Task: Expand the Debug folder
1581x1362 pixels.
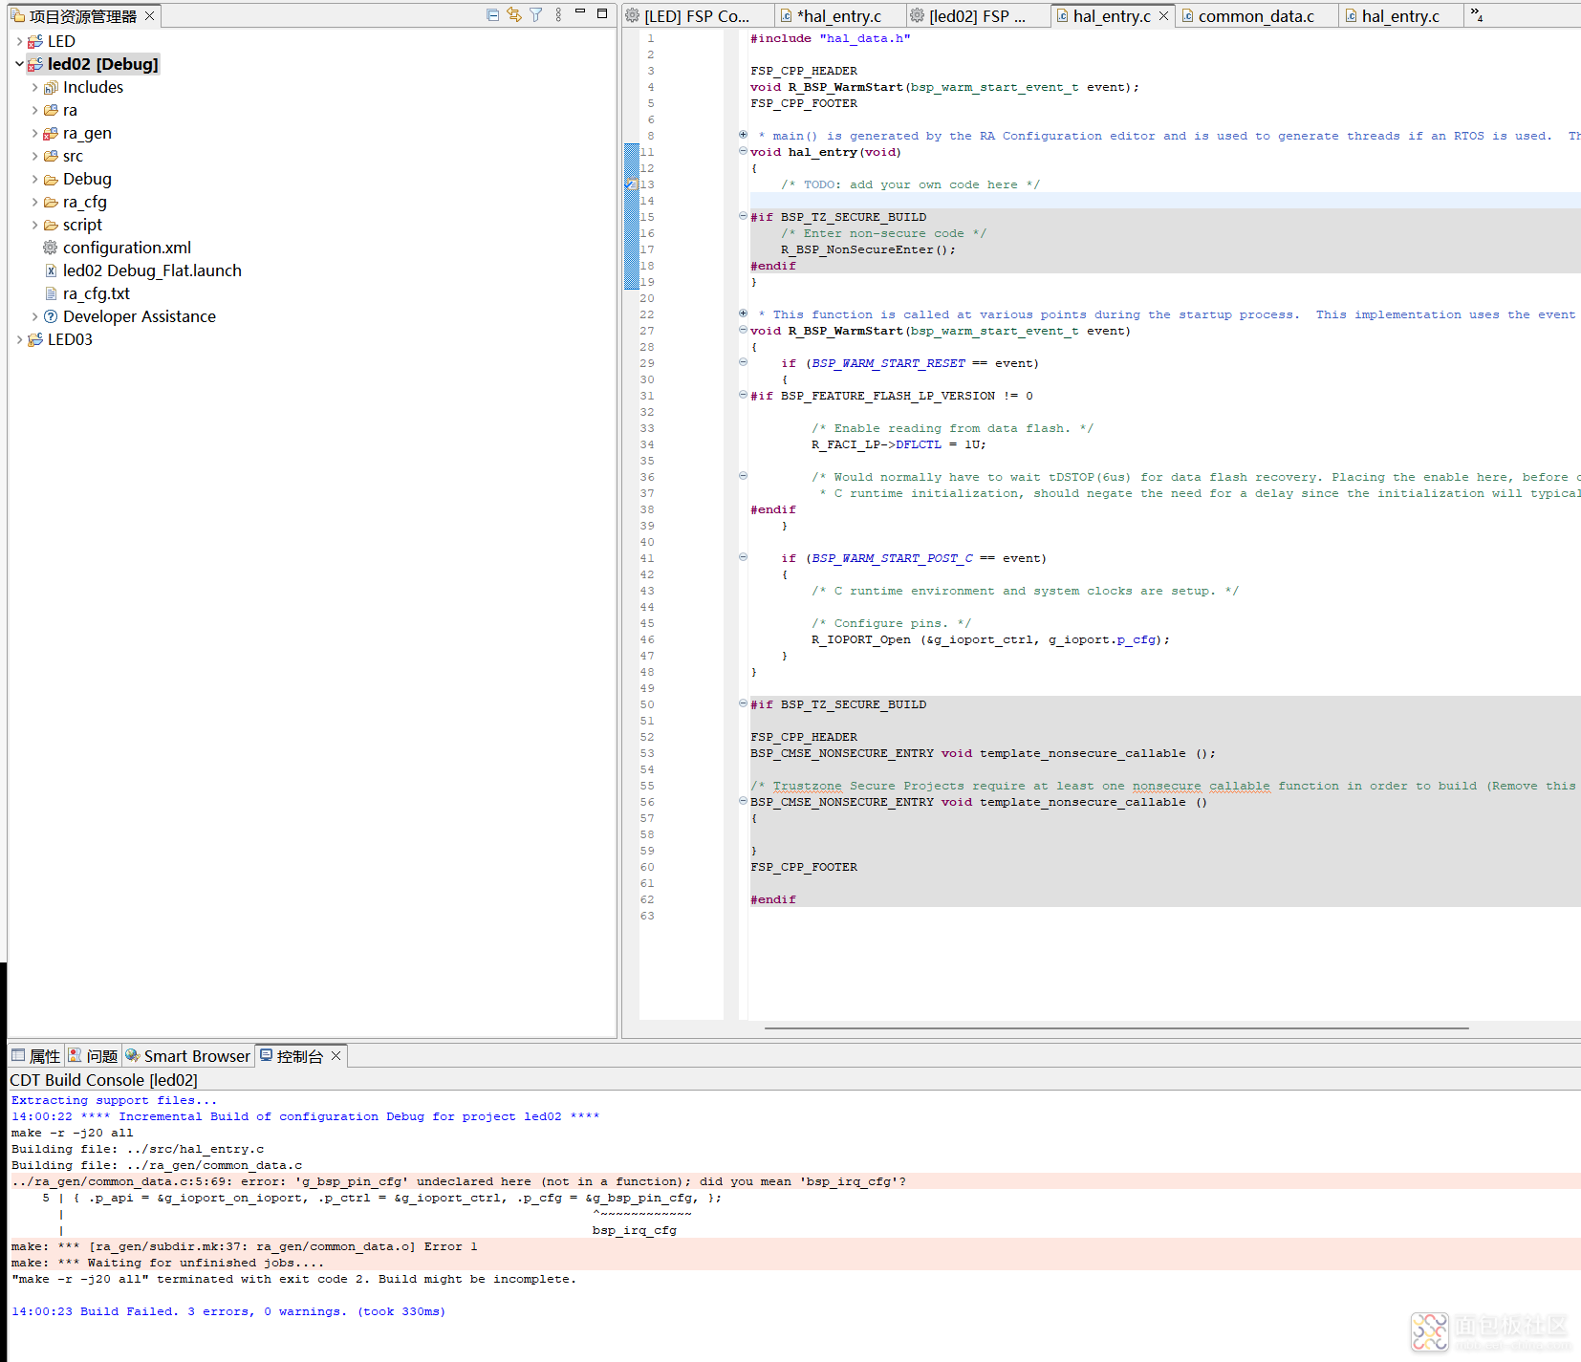Action: click(x=34, y=179)
